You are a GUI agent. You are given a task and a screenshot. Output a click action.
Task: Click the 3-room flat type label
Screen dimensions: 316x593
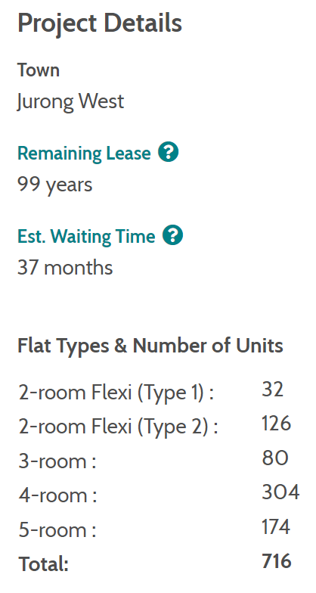coord(57,461)
